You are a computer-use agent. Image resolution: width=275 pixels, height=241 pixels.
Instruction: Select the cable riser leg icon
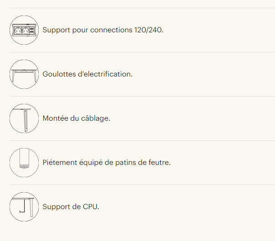(24, 118)
